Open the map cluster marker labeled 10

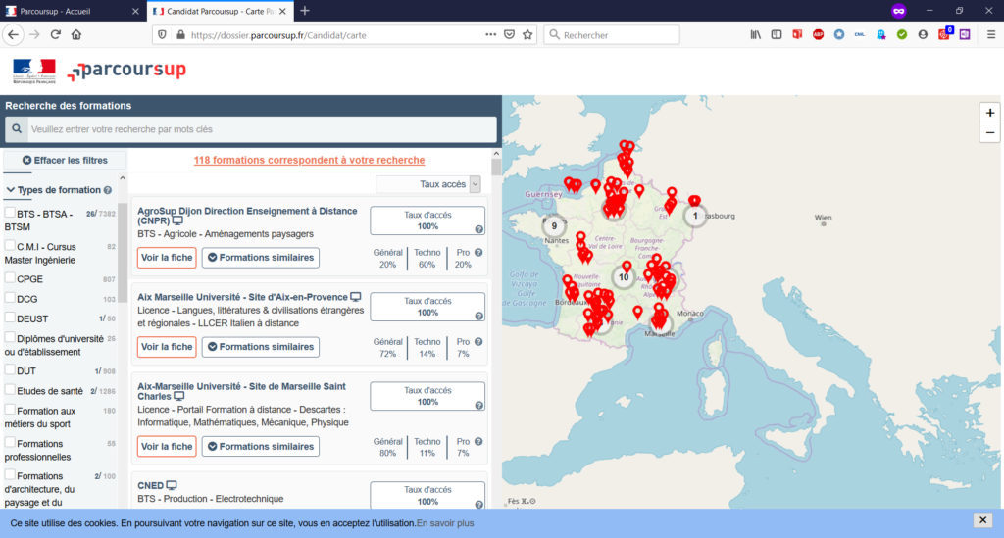pos(623,277)
